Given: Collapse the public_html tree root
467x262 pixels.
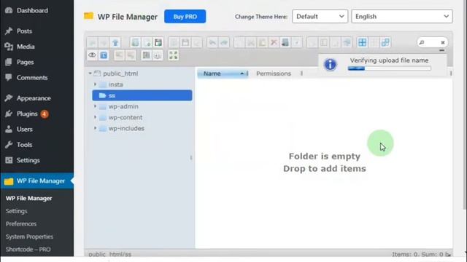Looking at the screenshot, I should (x=90, y=73).
